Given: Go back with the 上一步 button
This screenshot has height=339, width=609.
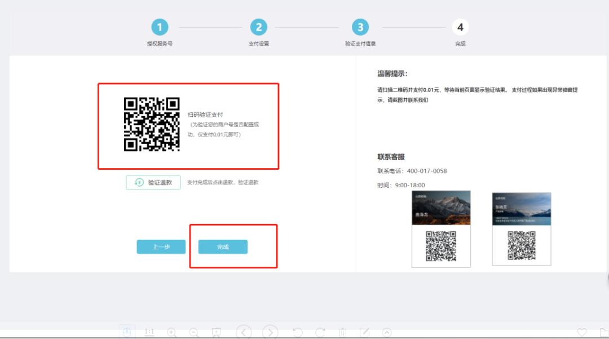Looking at the screenshot, I should click(161, 246).
